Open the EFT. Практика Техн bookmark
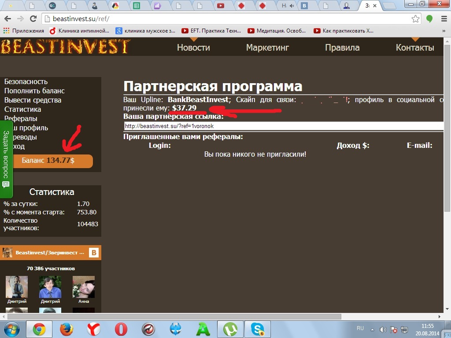Viewport: 451px width, 338px height. coord(211,31)
